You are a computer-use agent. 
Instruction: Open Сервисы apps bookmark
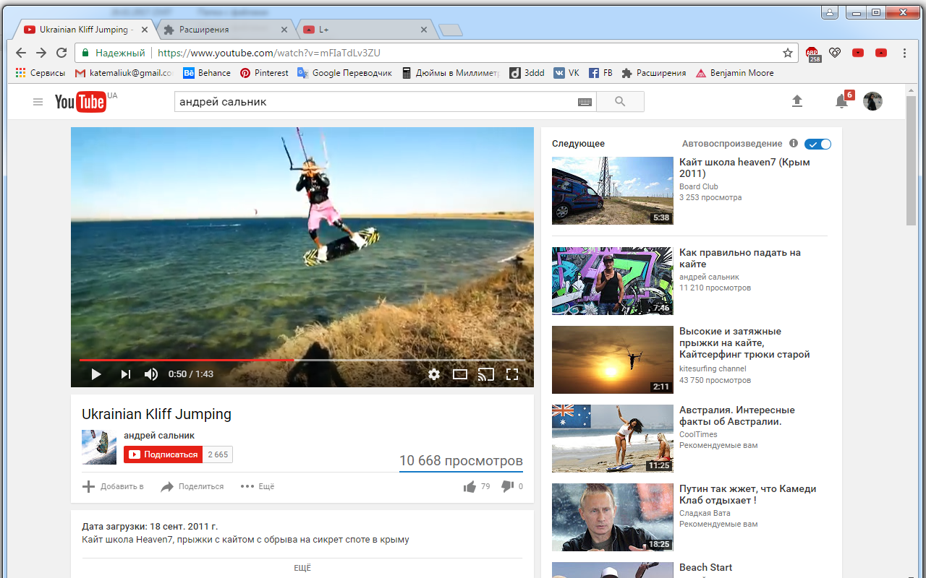(41, 73)
